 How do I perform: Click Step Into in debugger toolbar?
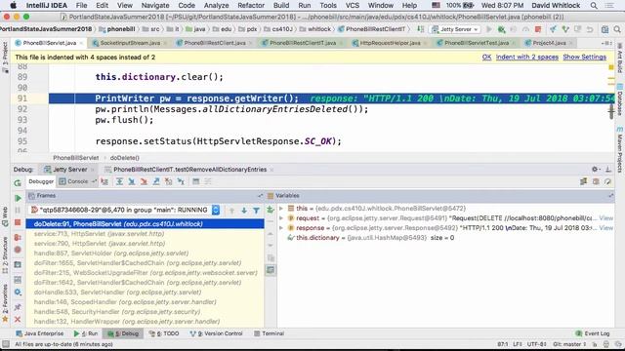[132, 181]
